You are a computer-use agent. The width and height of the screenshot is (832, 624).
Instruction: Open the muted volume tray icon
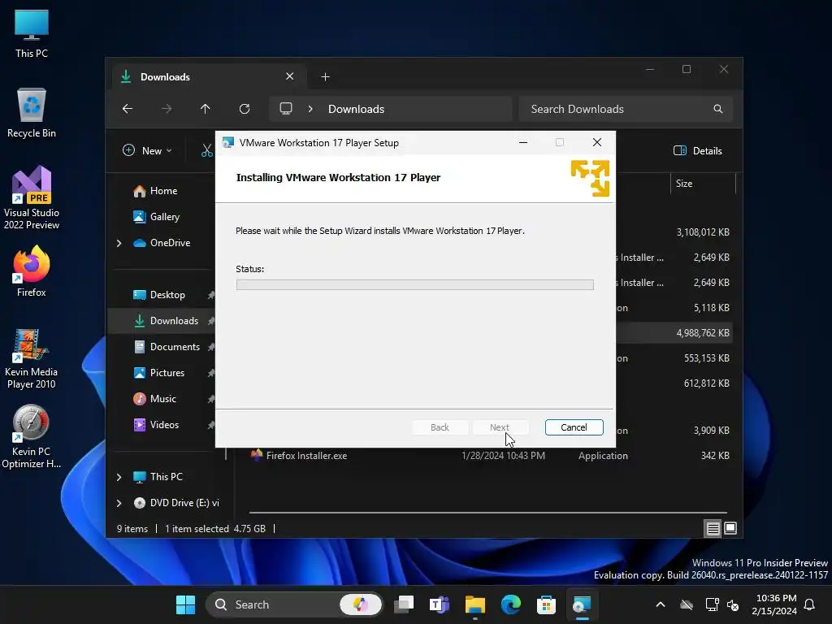tap(734, 604)
